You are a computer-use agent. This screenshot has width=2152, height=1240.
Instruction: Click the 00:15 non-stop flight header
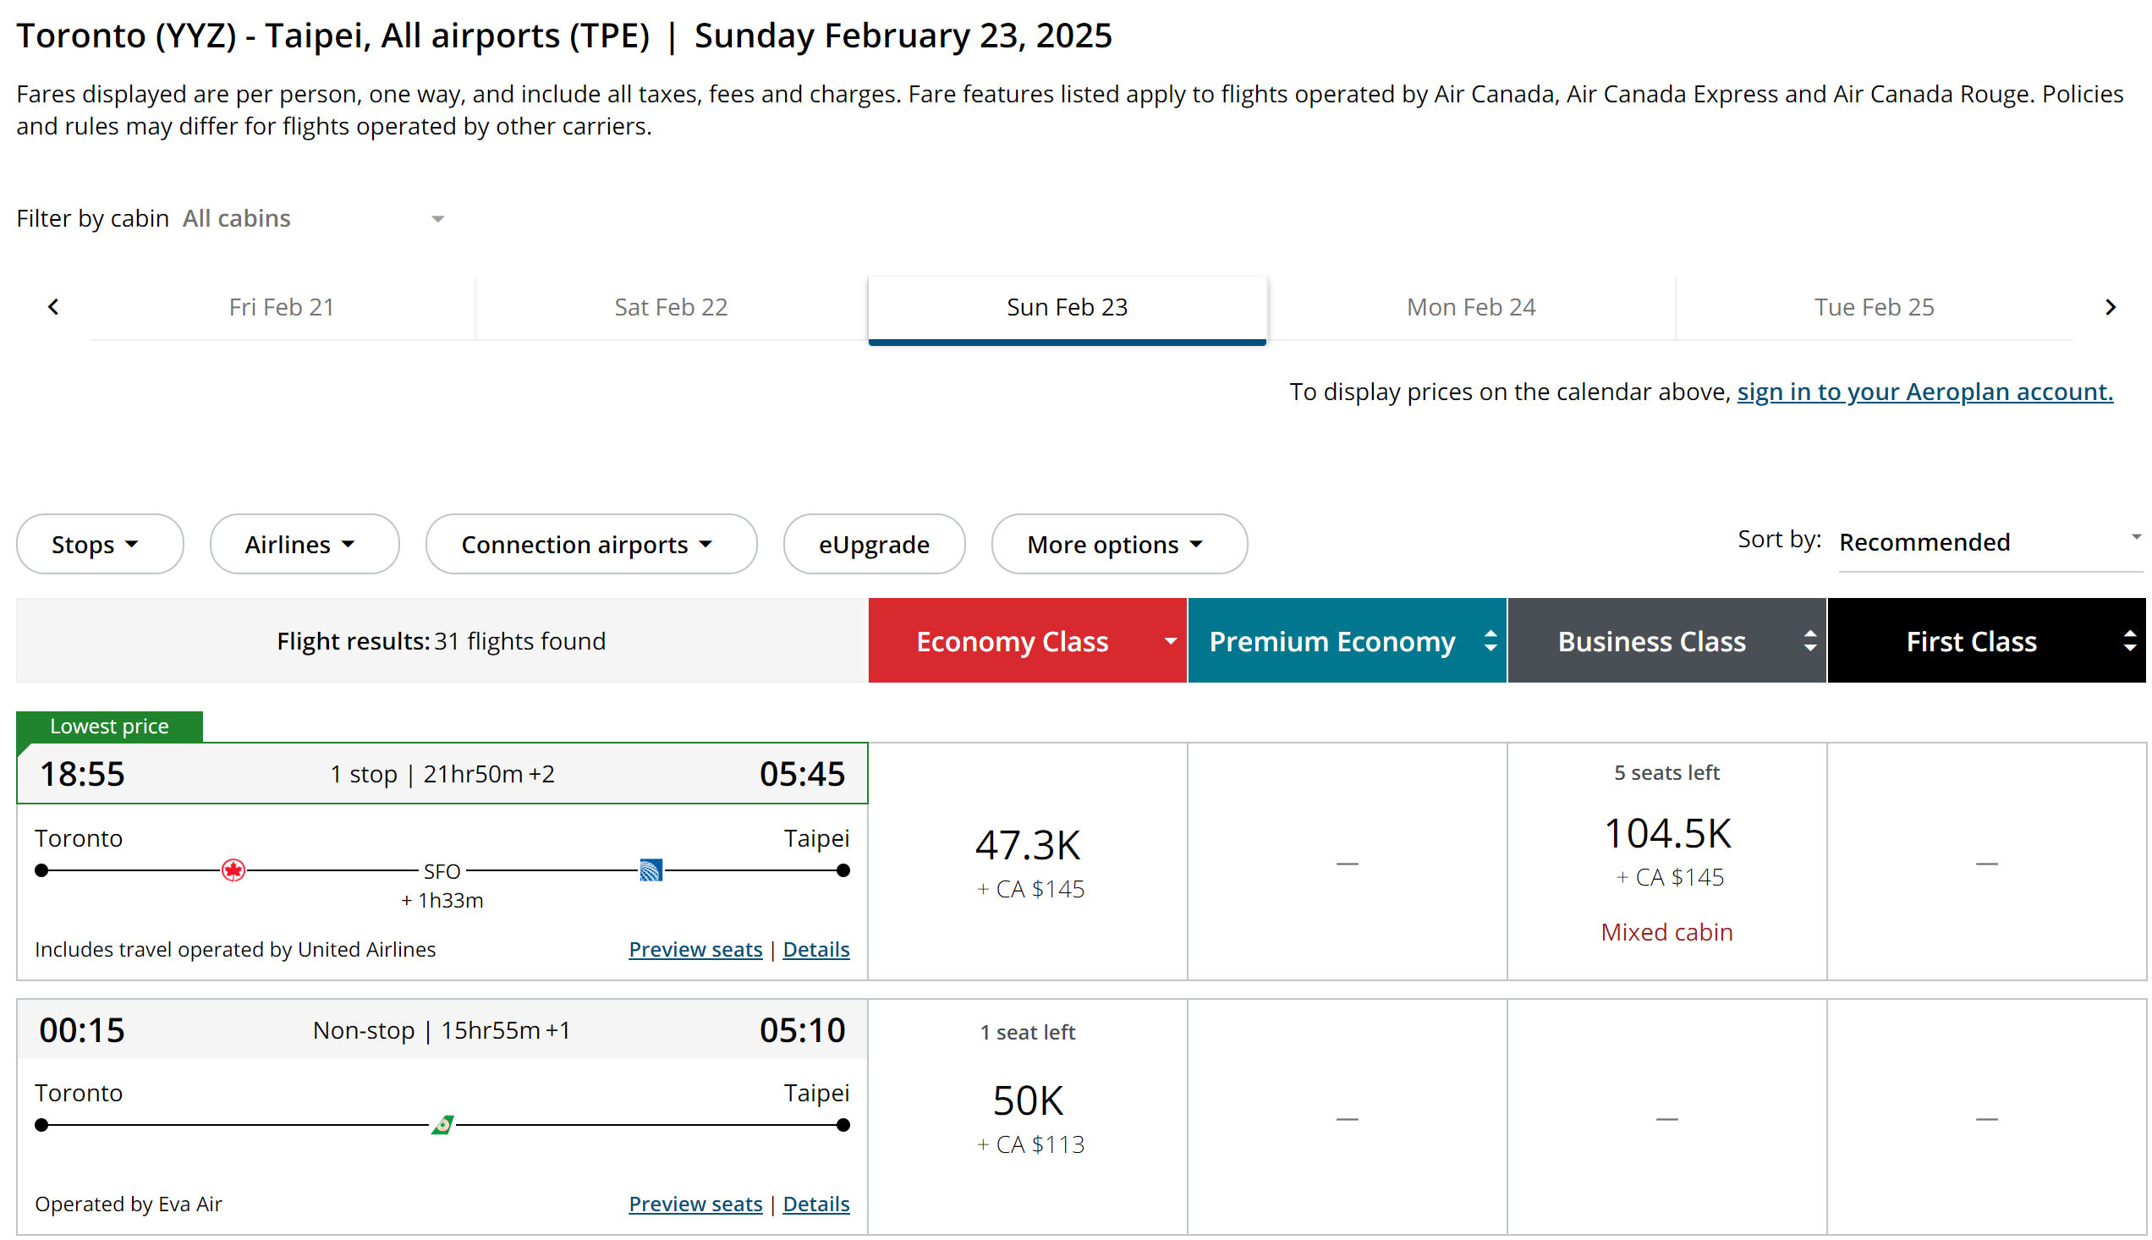(x=442, y=1029)
